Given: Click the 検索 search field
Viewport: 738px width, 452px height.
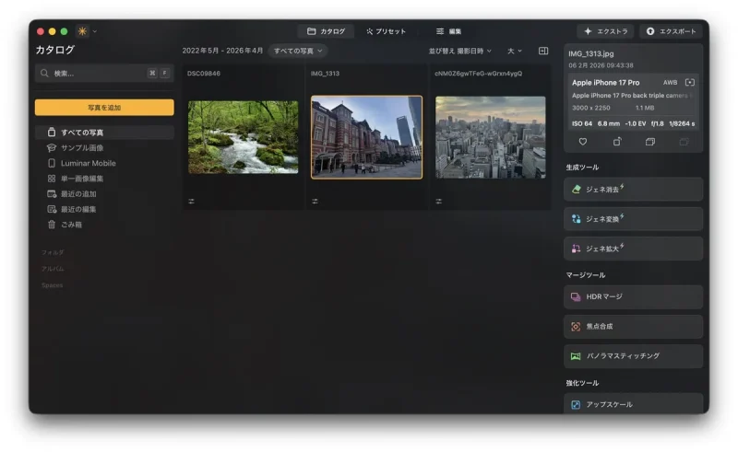Looking at the screenshot, I should (x=90, y=73).
